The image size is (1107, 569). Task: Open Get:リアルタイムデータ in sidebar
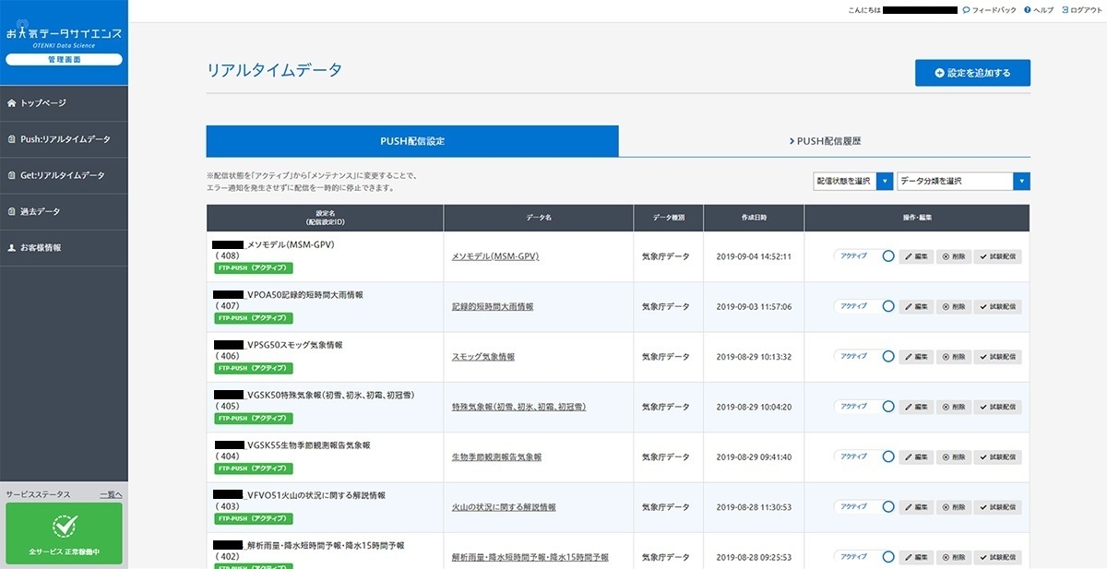coord(63,175)
